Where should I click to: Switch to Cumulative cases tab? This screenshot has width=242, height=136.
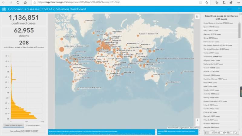point(33,125)
